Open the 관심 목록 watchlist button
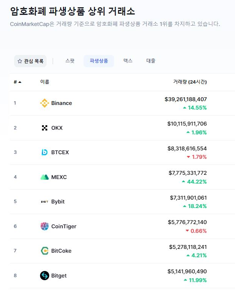The image size is (235, 292). (x=30, y=61)
